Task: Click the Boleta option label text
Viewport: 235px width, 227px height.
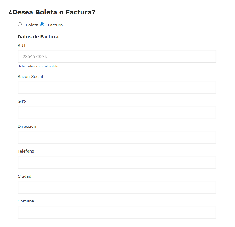Action: [x=32, y=25]
